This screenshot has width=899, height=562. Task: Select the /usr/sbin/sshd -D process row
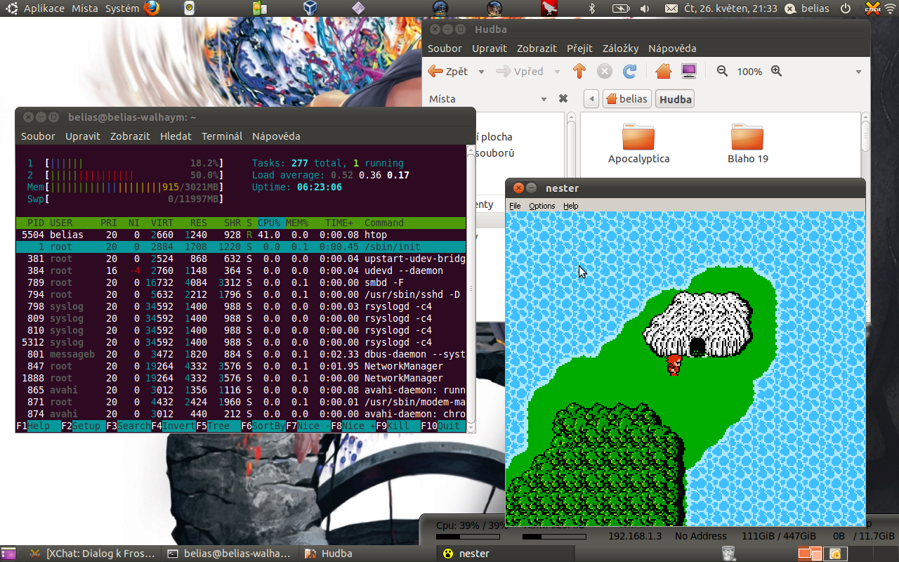[241, 294]
